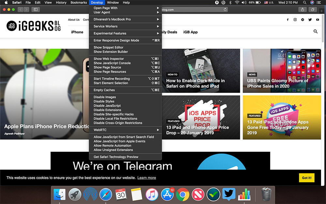This screenshot has height=204, width=326.
Task: Open the U.S. input source menu
Action: click(x=269, y=3)
